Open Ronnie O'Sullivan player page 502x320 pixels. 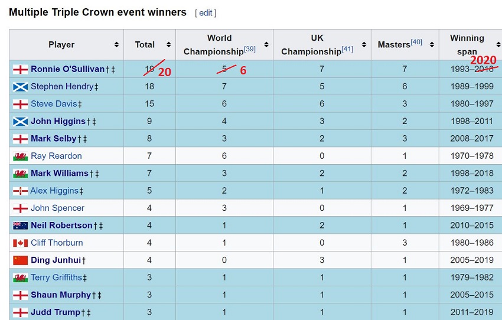[67, 69]
